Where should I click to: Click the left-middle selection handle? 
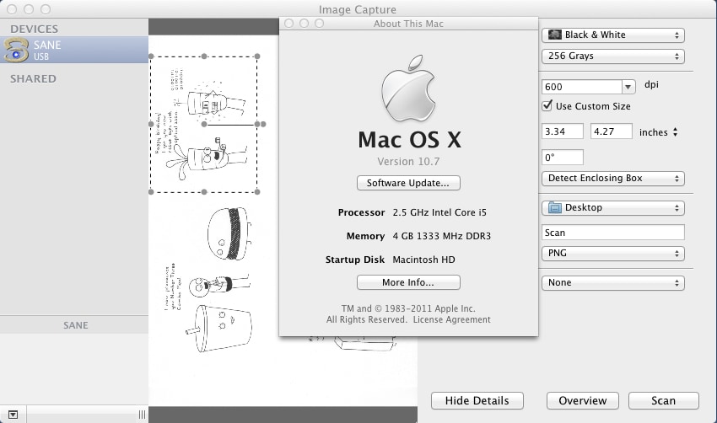(x=151, y=124)
